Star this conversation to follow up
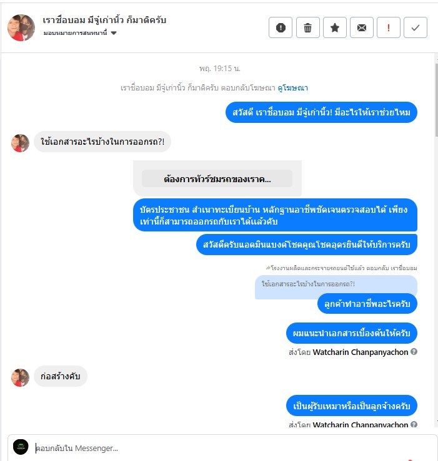This screenshot has width=438, height=461. [335, 27]
